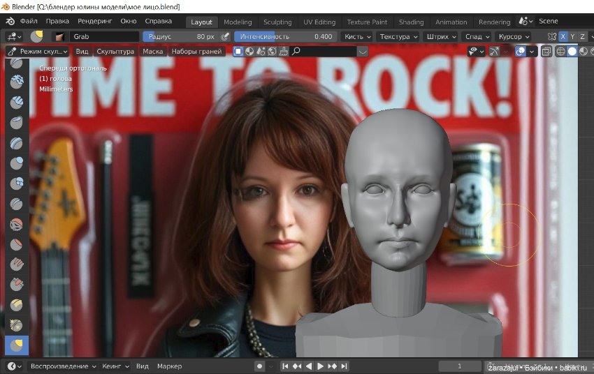The width and height of the screenshot is (594, 374).
Task: Select solid viewport shading mode
Action: [x=572, y=51]
